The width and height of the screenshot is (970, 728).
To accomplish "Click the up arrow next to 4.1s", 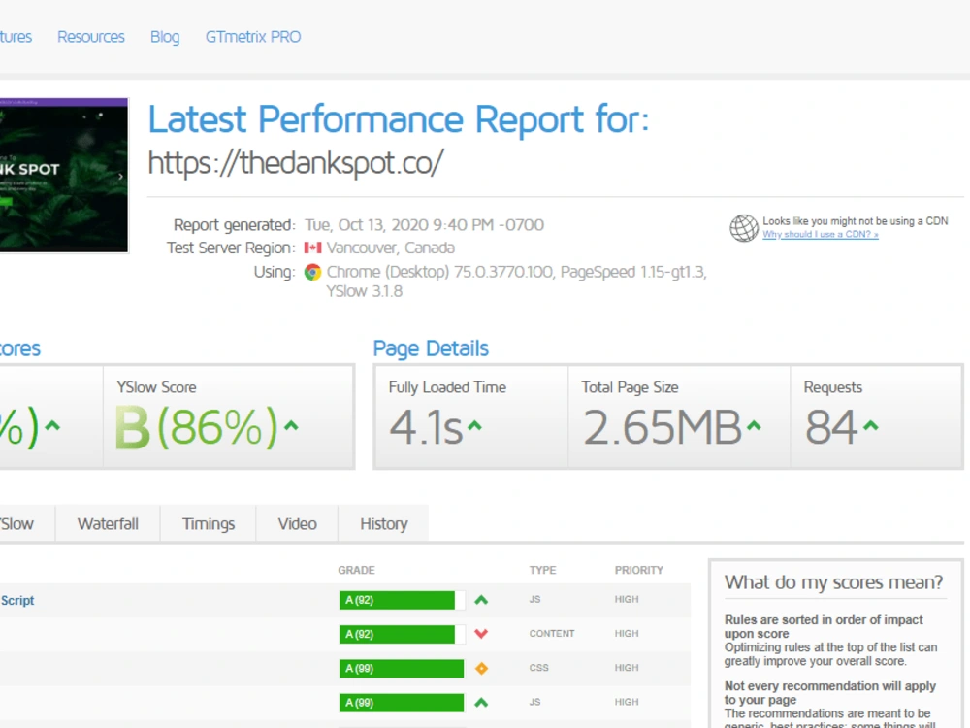I will (474, 425).
